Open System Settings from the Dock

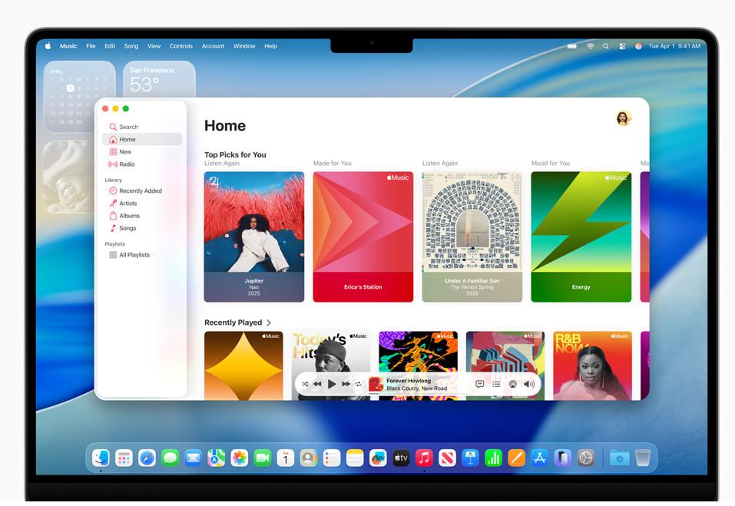click(586, 458)
